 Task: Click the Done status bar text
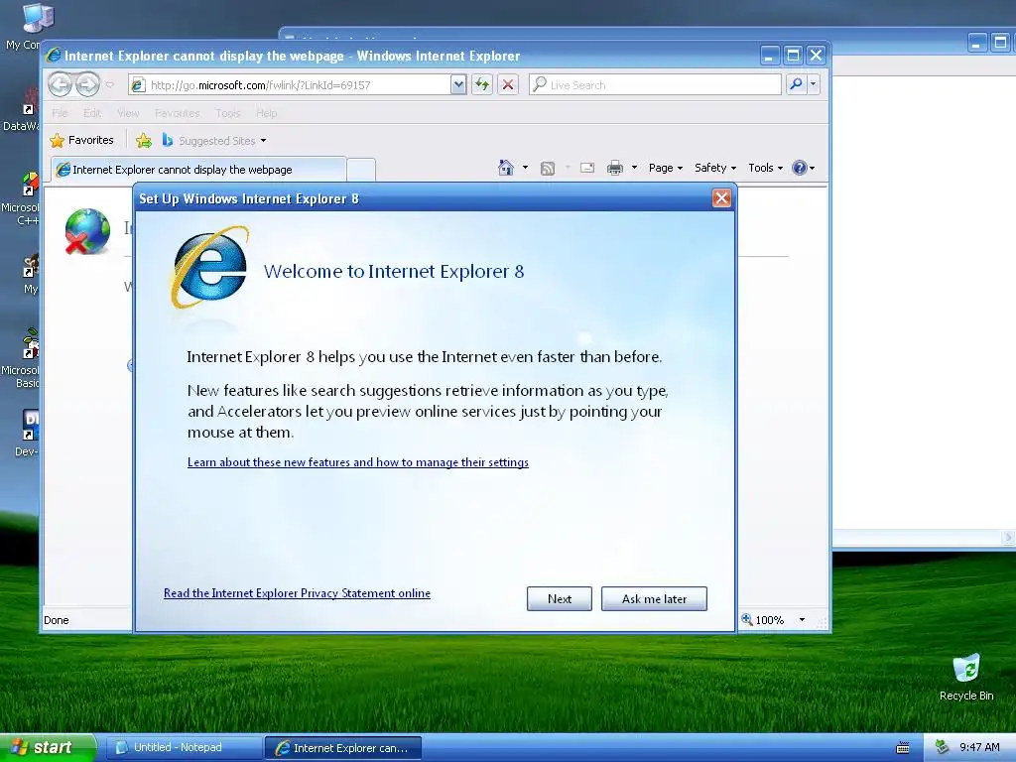coord(57,620)
